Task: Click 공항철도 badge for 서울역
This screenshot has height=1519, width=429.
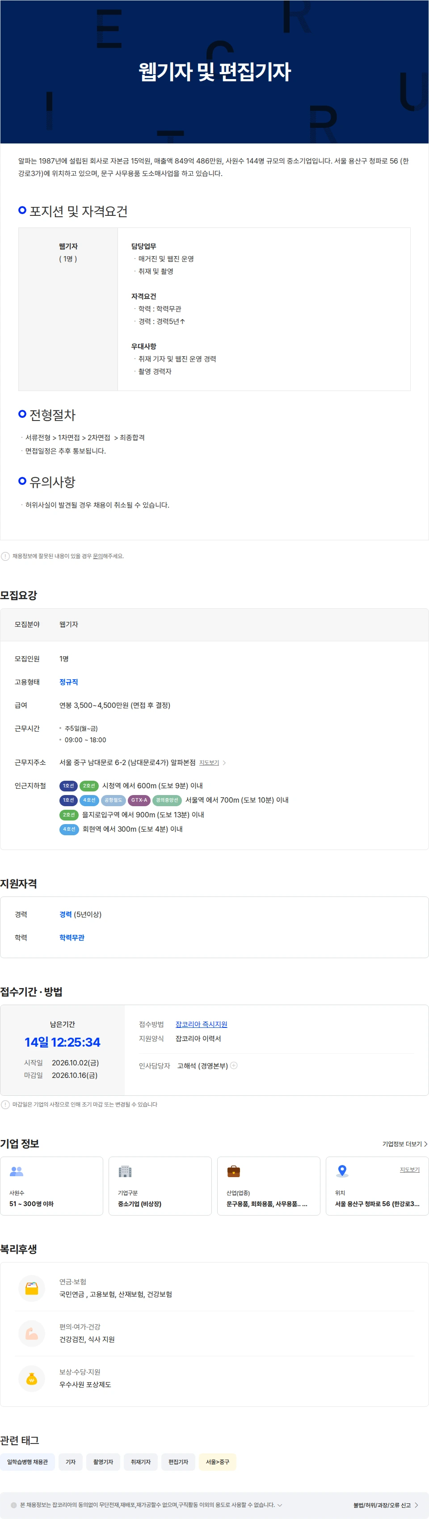Action: point(113,800)
